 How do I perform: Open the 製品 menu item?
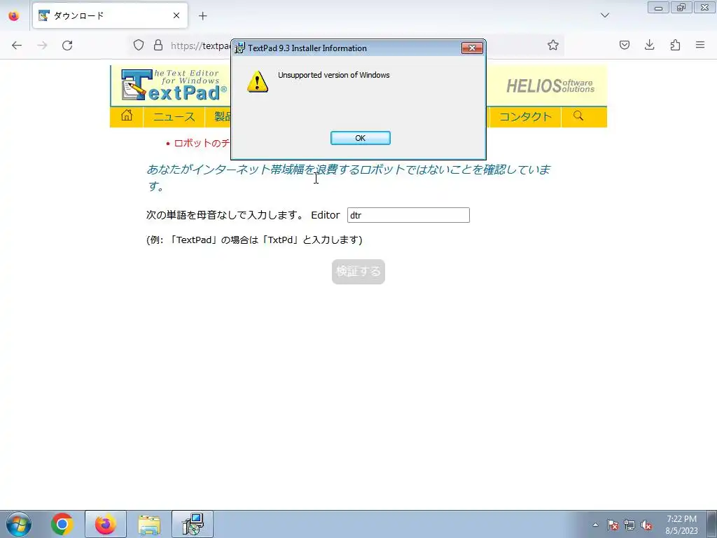tap(218, 117)
